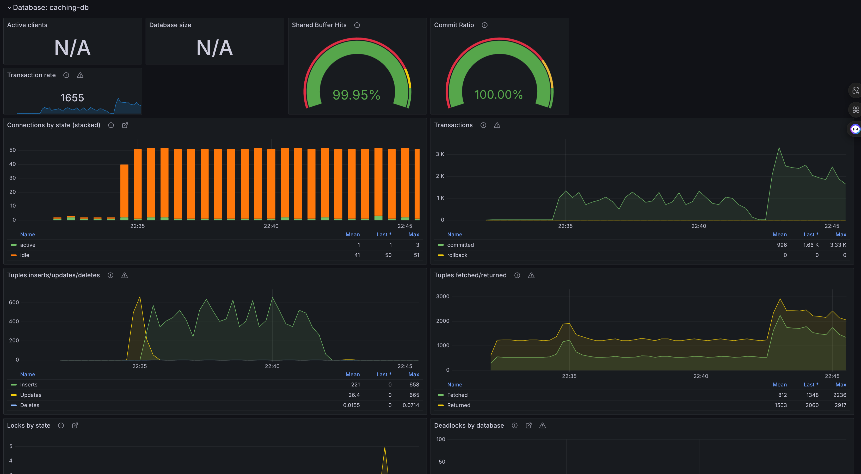Screen dimensions: 861x474
Task: Click the Transactions panel title
Action: coord(453,125)
